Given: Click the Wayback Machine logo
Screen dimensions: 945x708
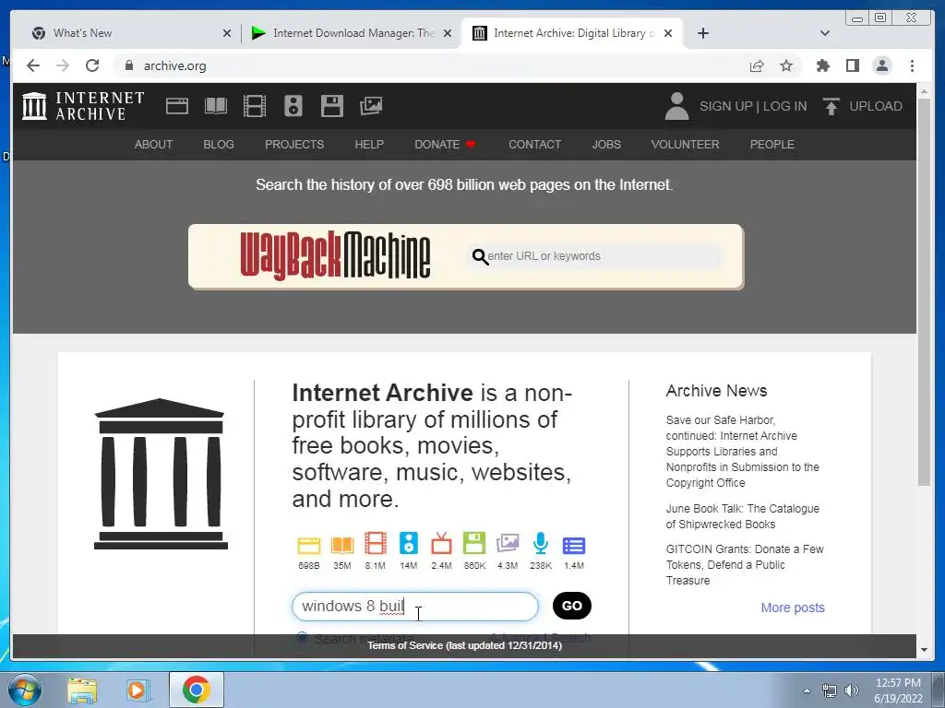Looking at the screenshot, I should (335, 256).
